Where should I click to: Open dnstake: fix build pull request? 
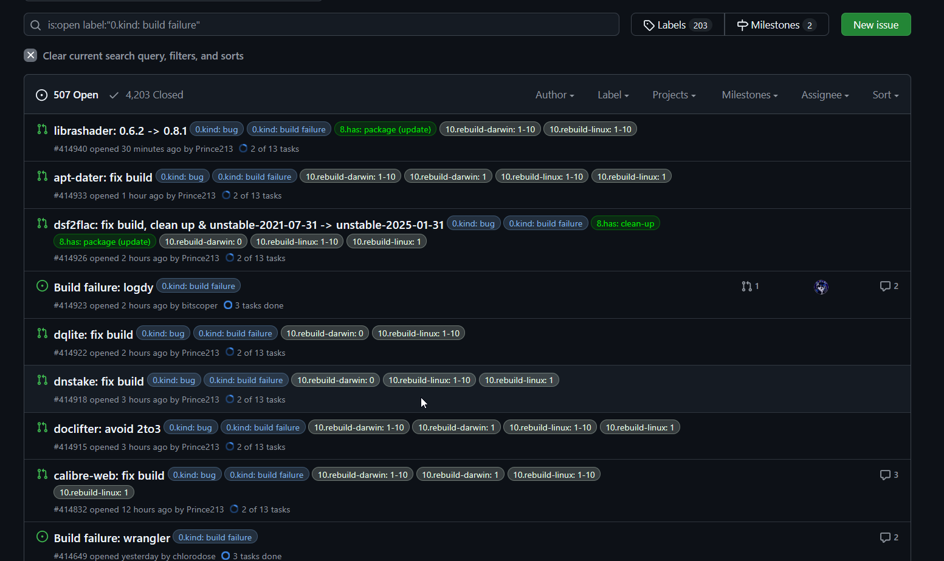(x=98, y=381)
